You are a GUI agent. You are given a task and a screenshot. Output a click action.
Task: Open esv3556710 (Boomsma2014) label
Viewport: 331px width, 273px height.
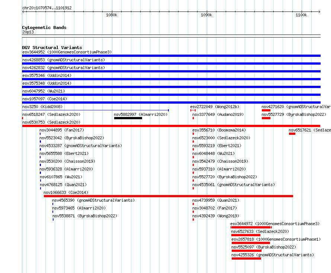pos(219,130)
